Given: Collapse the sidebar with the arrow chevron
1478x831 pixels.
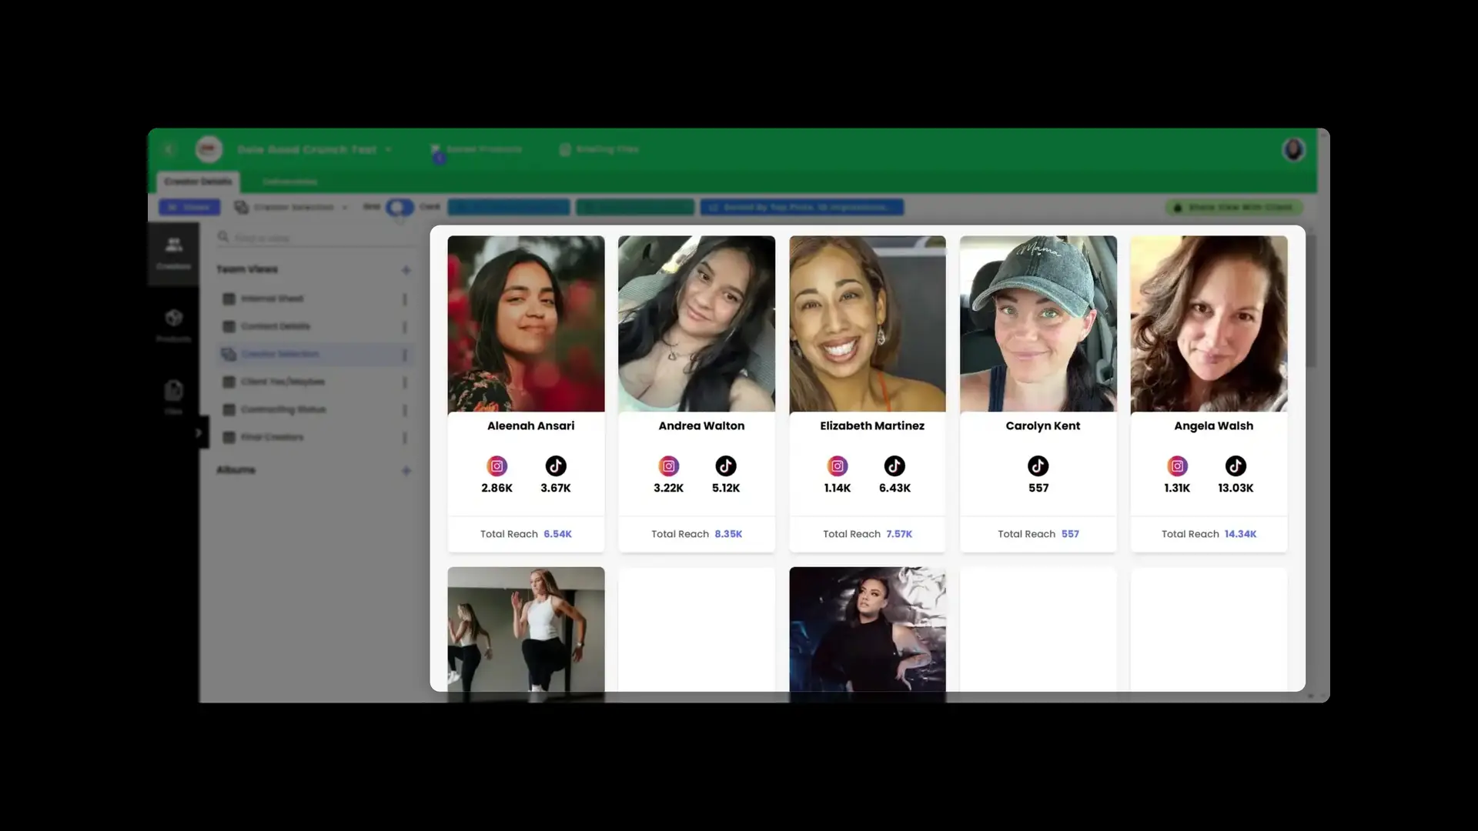Looking at the screenshot, I should coord(199,432).
